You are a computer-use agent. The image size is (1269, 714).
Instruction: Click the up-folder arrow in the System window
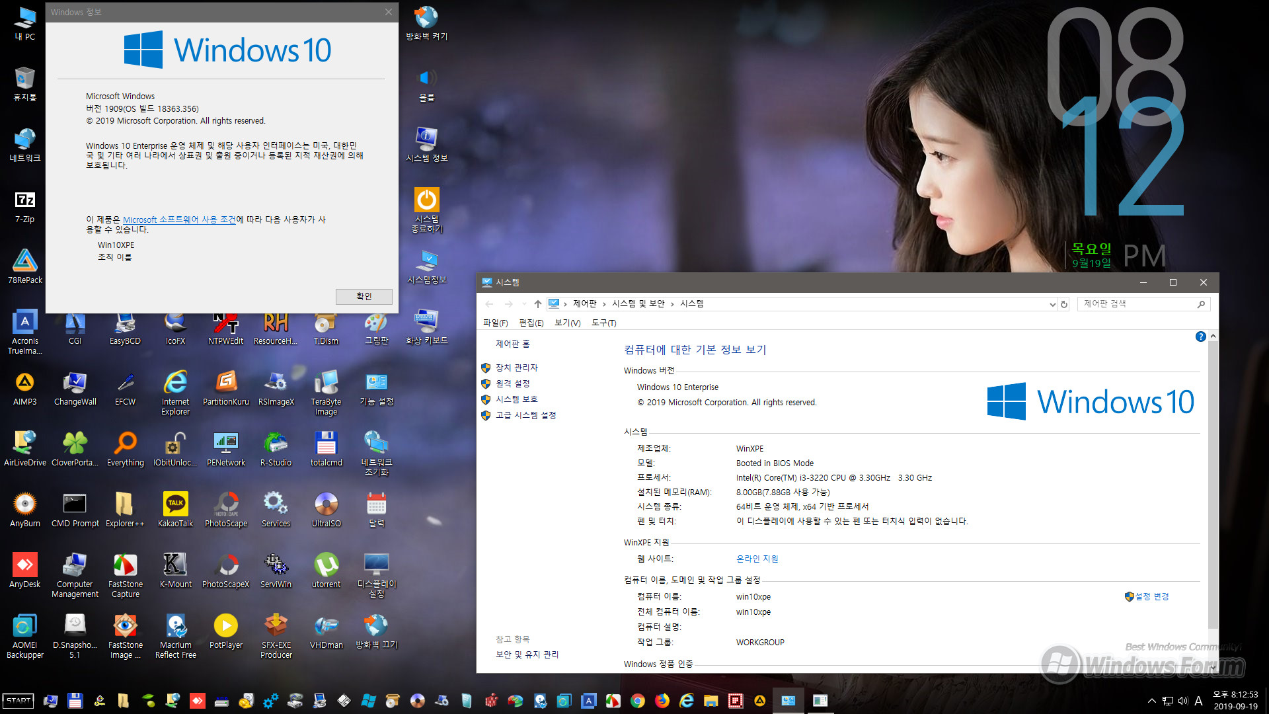point(538,304)
